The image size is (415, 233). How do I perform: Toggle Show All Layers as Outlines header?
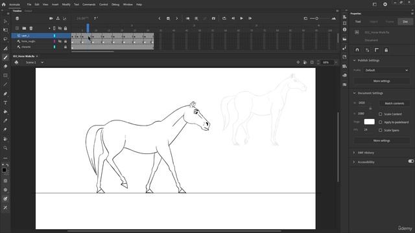(54, 28)
